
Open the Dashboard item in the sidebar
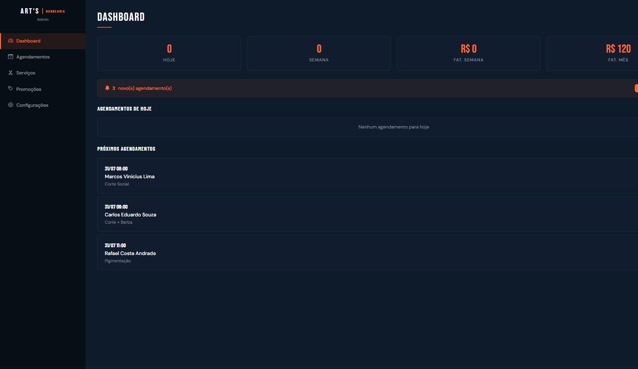(43, 41)
